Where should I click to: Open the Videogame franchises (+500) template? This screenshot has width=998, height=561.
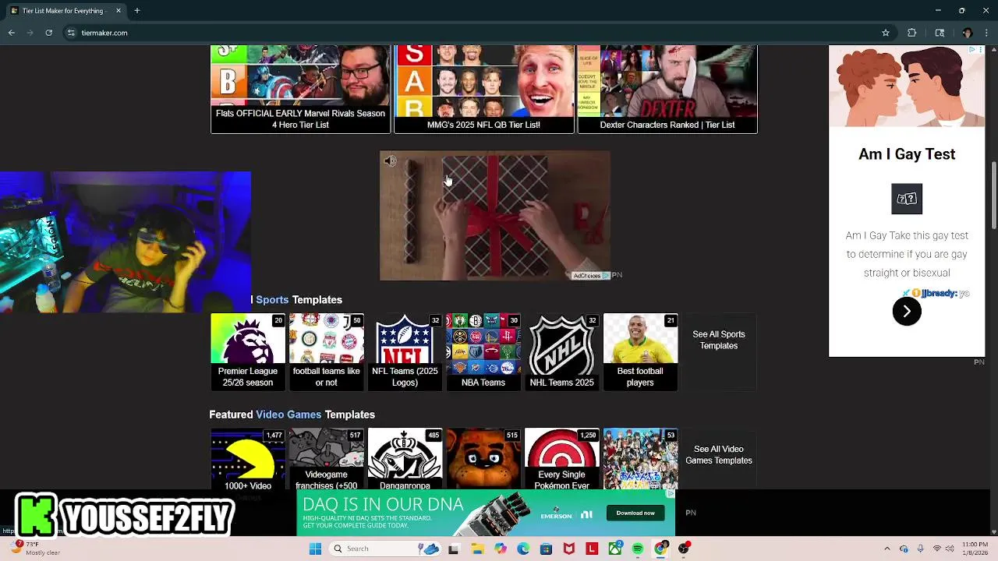pyautogui.click(x=326, y=460)
